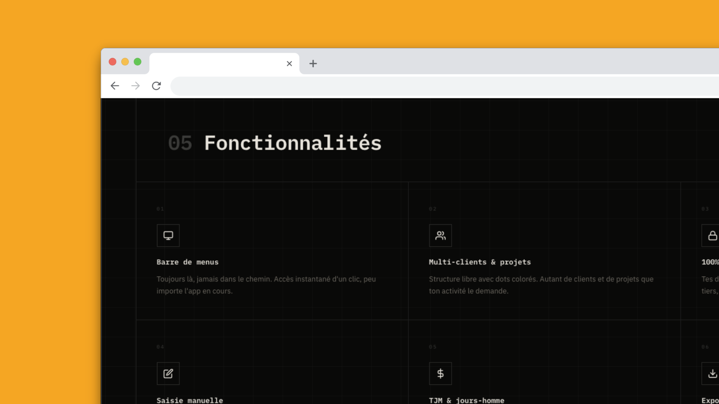
Task: Click the TJM & jours-homme heading
Action: point(466,400)
